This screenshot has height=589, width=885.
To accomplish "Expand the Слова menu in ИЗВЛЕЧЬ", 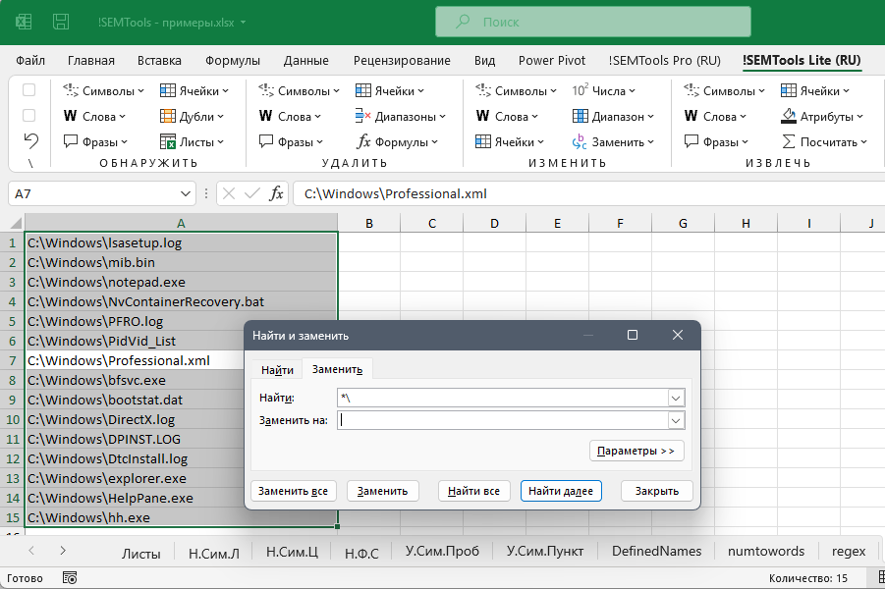I will coord(743,117).
